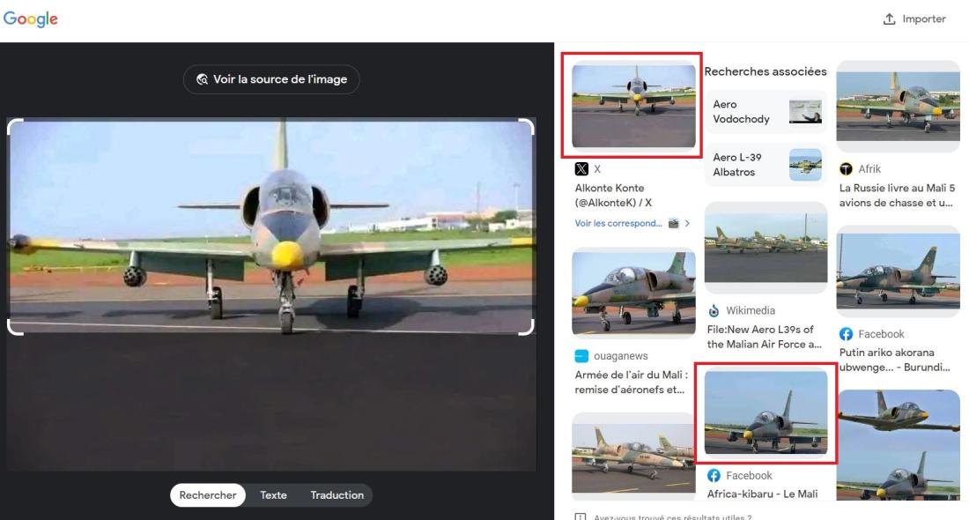Open Armée de l'air du Mali article title
The height and width of the screenshot is (520, 969).
click(631, 383)
